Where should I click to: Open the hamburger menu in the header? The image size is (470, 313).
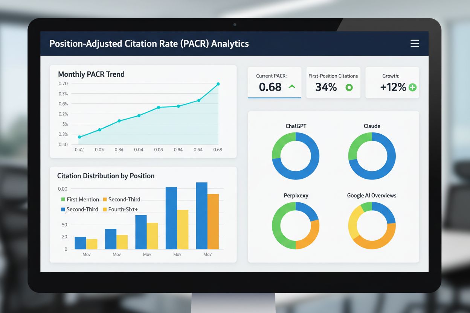coord(414,44)
